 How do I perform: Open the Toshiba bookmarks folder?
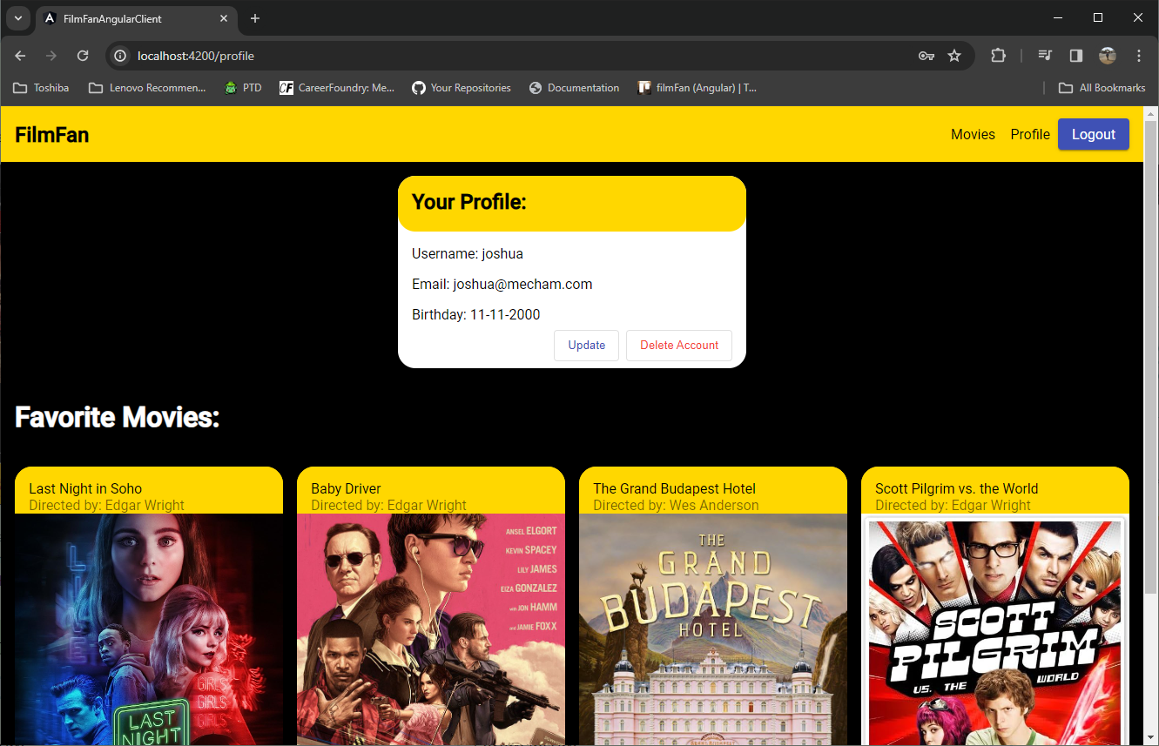click(x=41, y=88)
